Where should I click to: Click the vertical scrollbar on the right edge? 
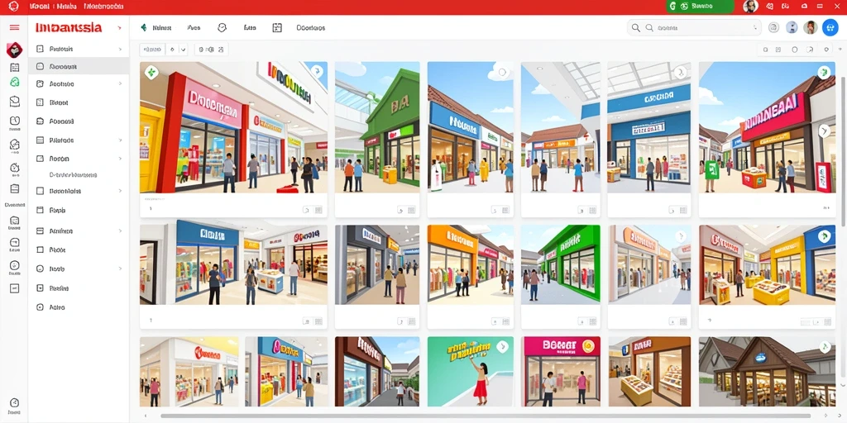(x=843, y=151)
